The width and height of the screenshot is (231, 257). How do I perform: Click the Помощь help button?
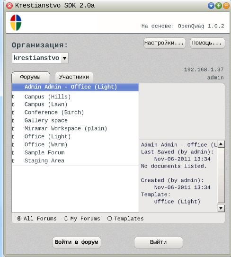pyautogui.click(x=207, y=43)
